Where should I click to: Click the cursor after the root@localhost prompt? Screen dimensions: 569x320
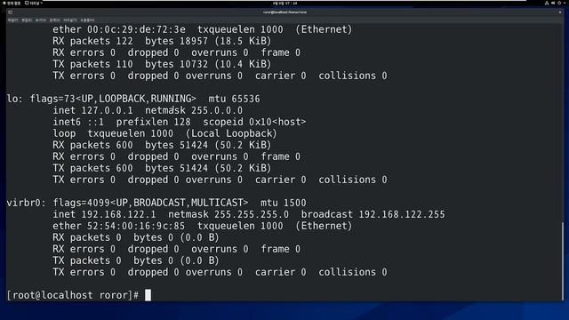[x=148, y=295]
